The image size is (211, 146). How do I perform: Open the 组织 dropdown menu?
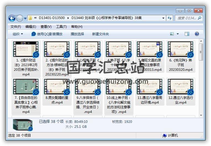pyautogui.click(x=18, y=34)
